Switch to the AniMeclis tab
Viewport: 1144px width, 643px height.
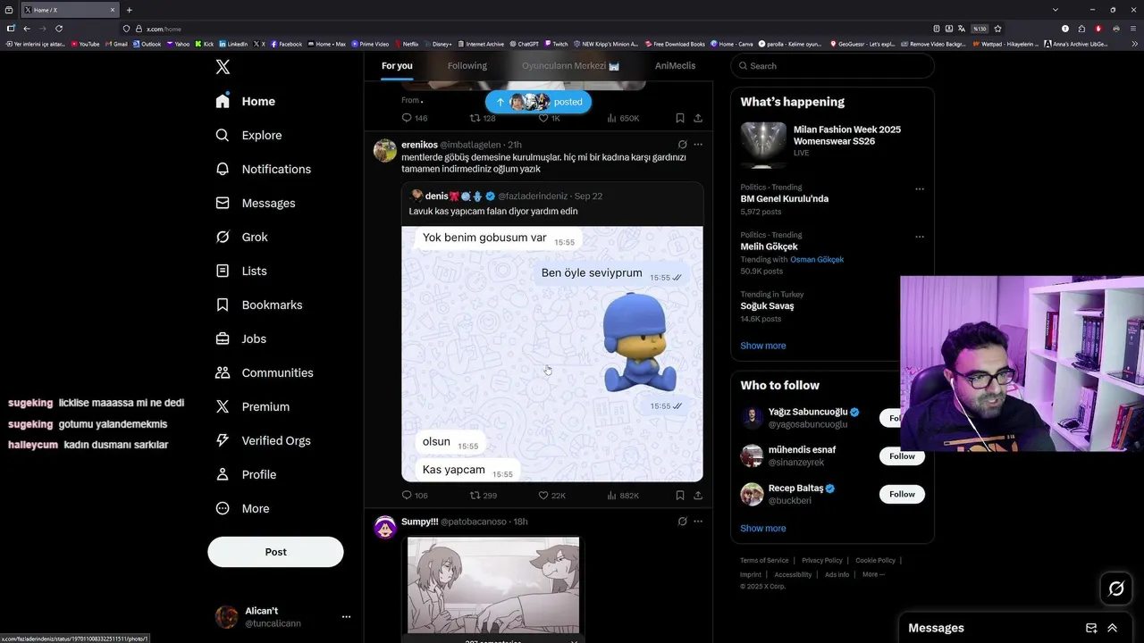tap(675, 66)
